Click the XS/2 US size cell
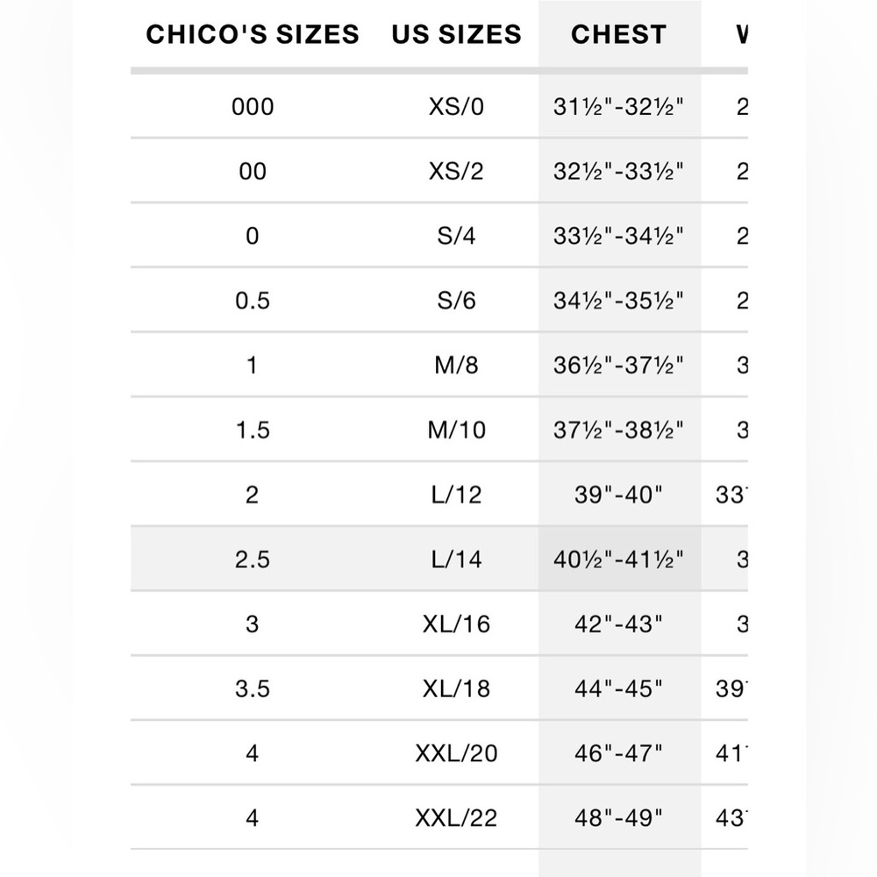 pos(456,171)
